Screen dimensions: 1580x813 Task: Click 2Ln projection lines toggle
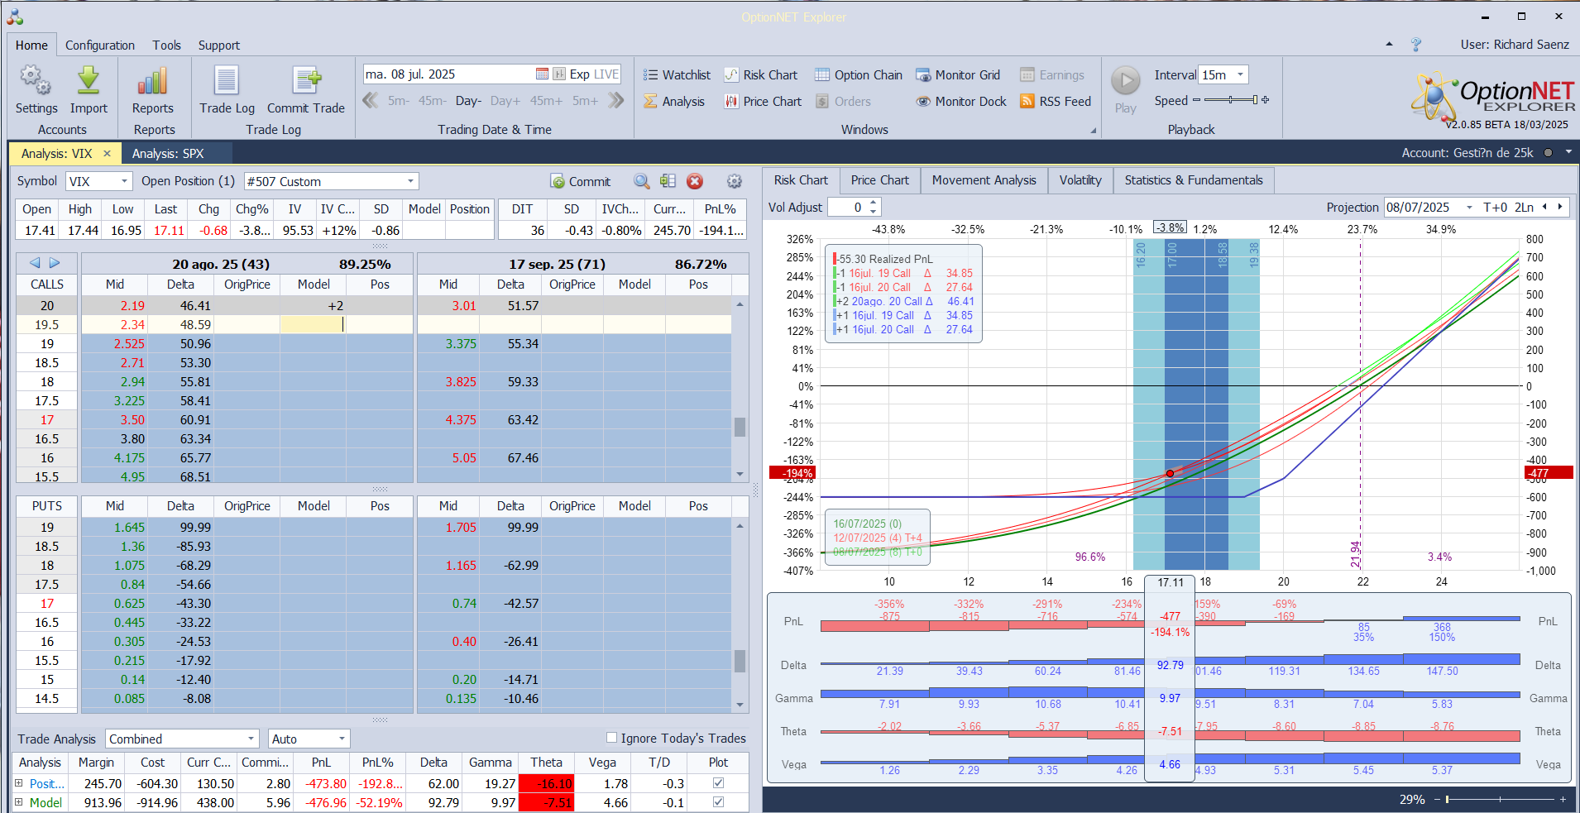1524,208
